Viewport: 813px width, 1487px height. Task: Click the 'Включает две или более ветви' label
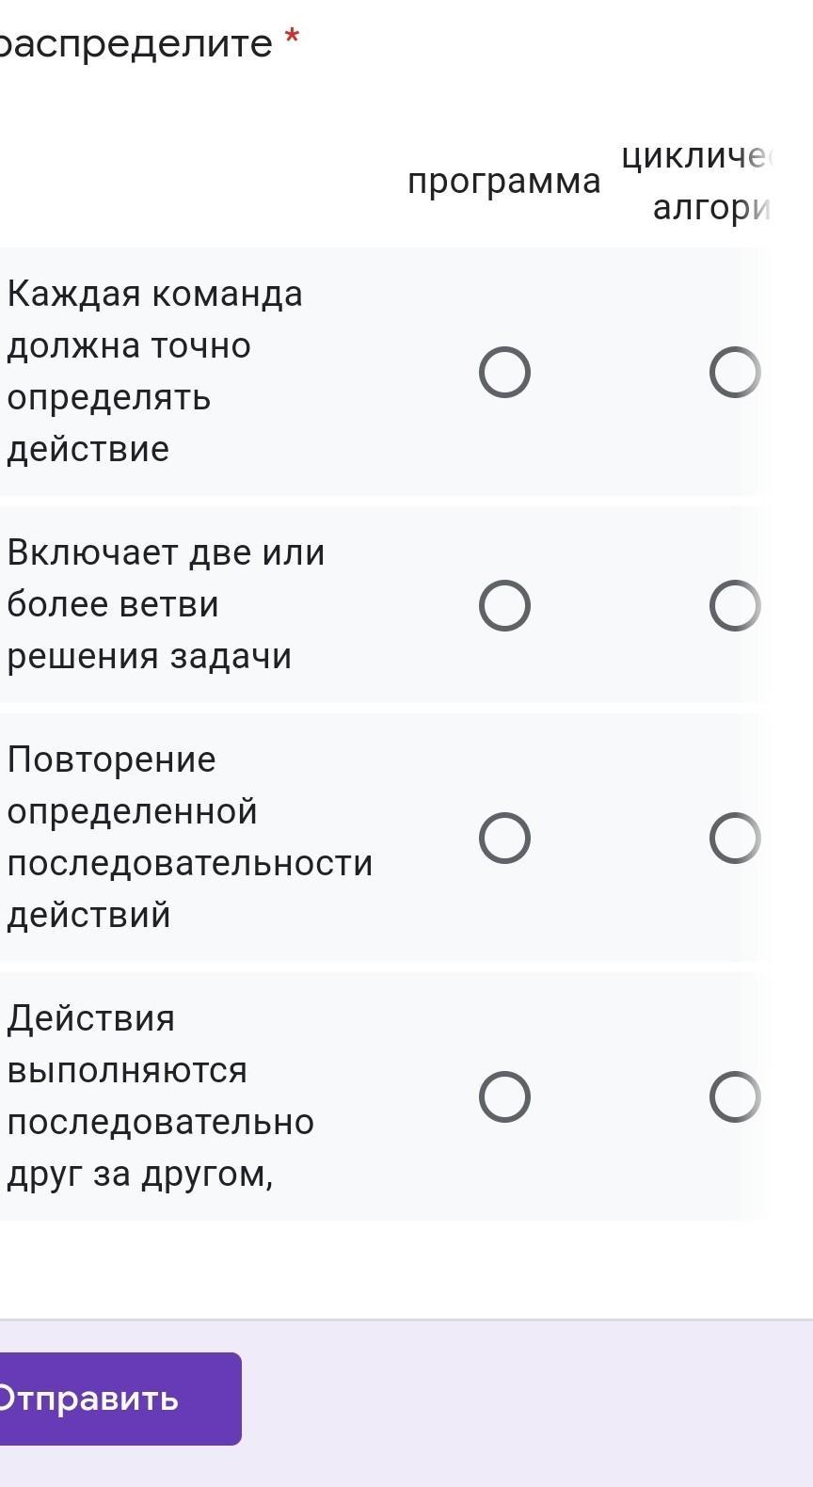click(166, 604)
